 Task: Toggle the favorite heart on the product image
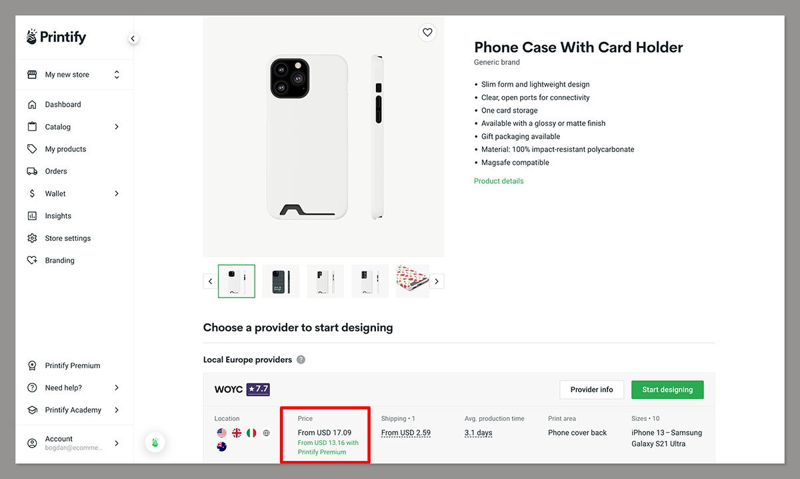pos(427,32)
